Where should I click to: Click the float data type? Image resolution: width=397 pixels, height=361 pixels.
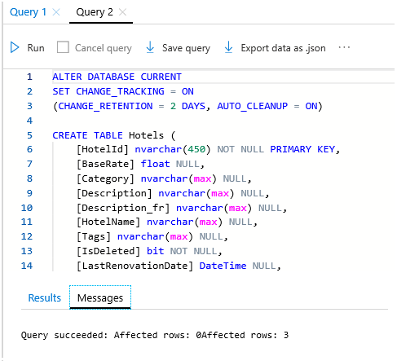coord(155,164)
